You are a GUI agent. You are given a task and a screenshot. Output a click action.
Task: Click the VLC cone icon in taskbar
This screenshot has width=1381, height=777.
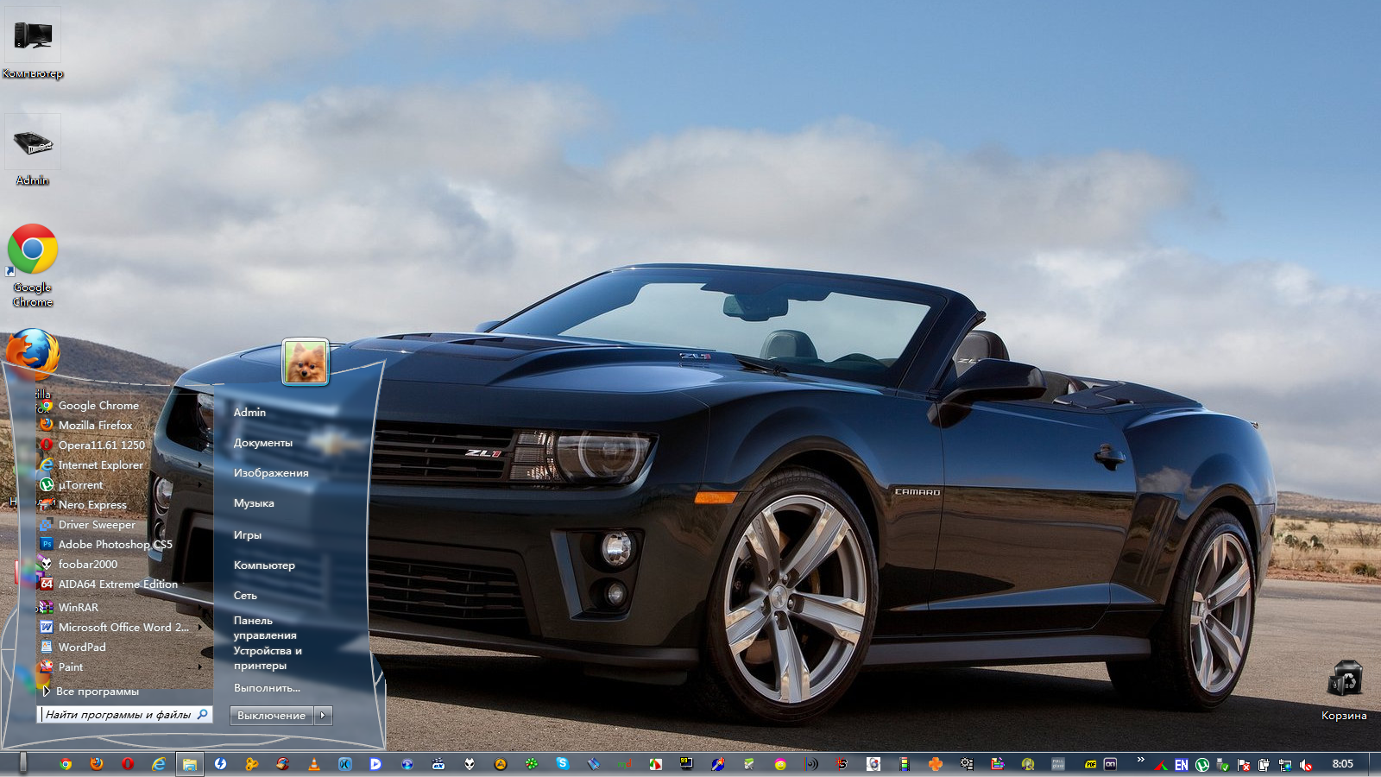pyautogui.click(x=314, y=764)
